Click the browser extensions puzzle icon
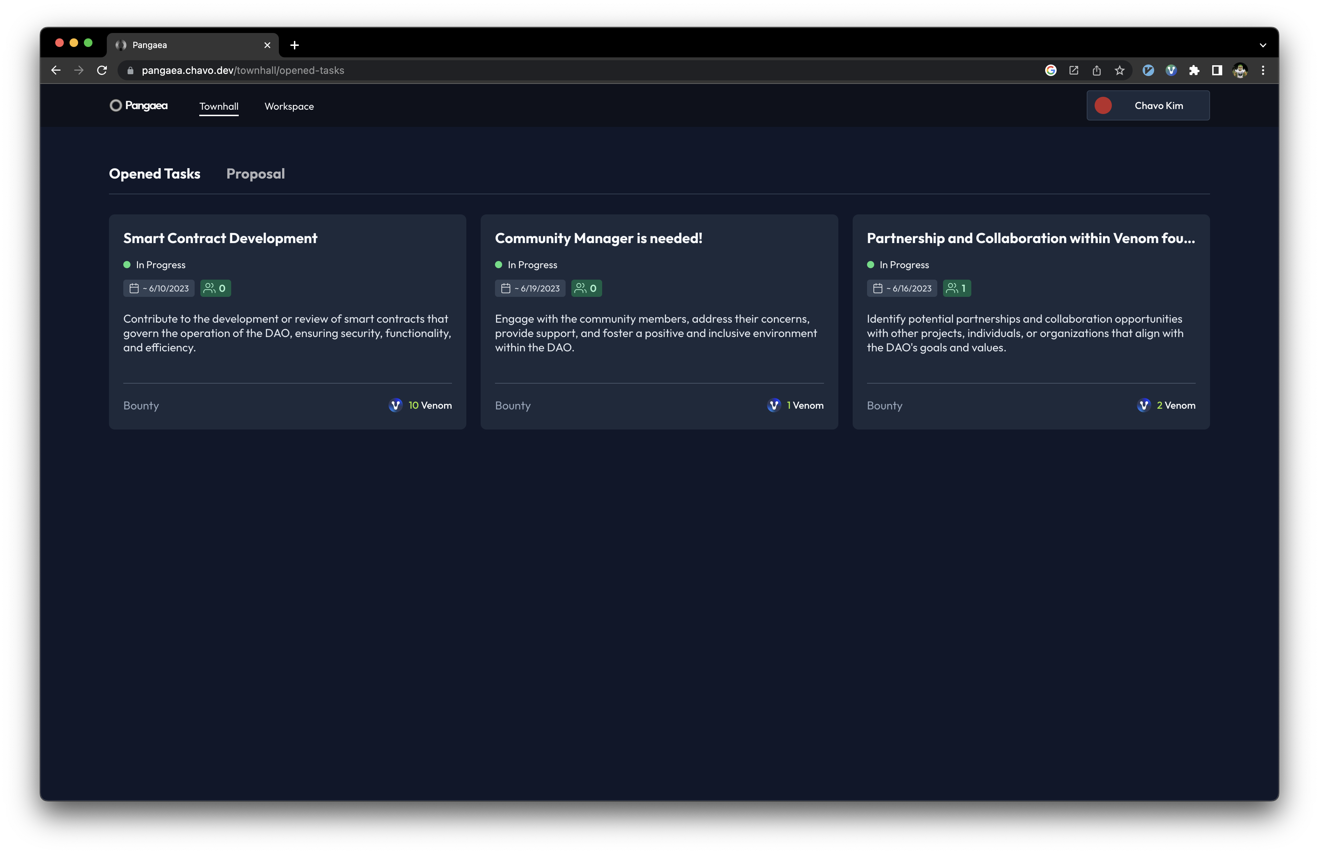Screen dimensions: 1319x854 (1194, 70)
